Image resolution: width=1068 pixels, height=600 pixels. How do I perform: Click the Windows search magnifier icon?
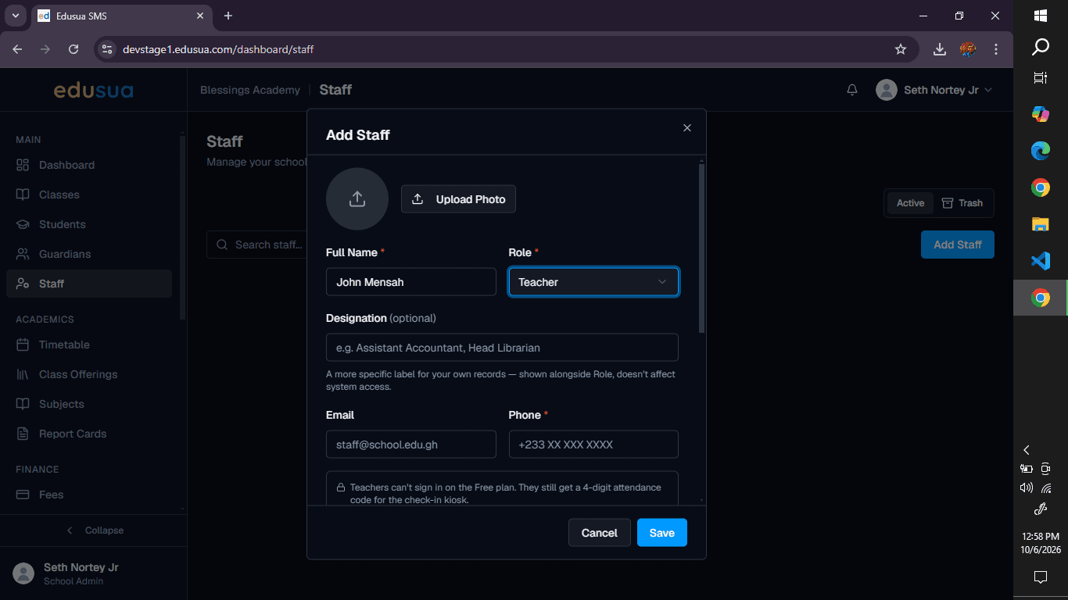click(x=1040, y=48)
